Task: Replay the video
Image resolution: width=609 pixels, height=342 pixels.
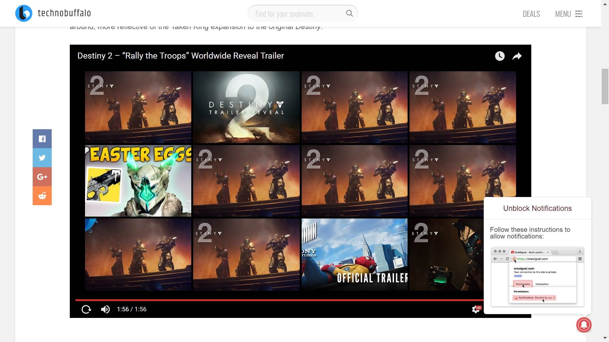Action: 86,309
